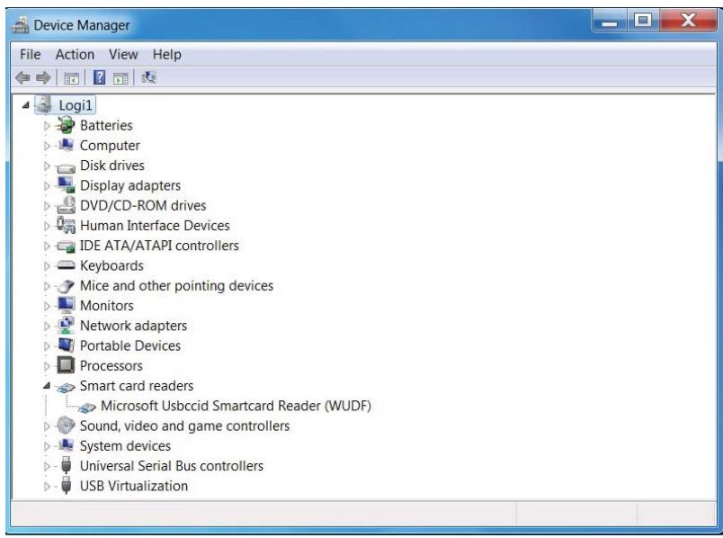Click the Forward arrow toolbar icon
Screen dimensions: 723x538
tap(43, 77)
